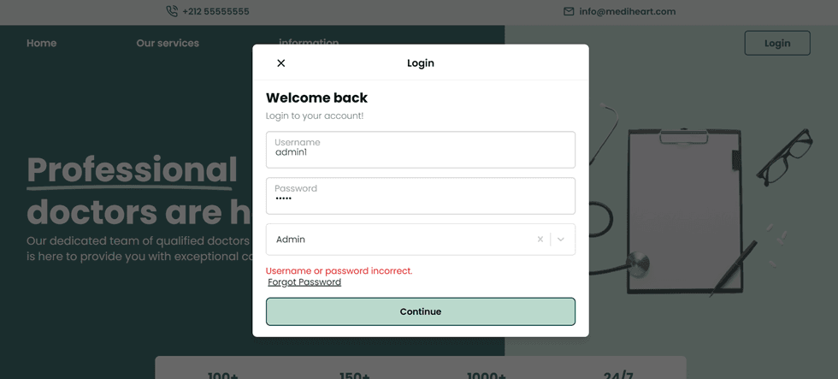
Task: Click the Login button in the header
Action: 776,43
